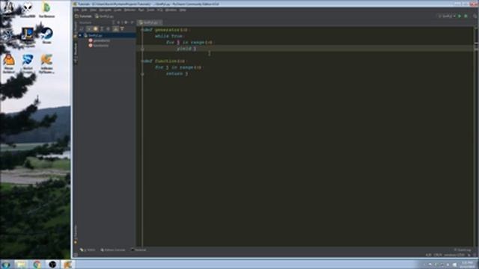Open the Favorites side tool window tab
The height and width of the screenshot is (269, 479).
[x=76, y=234]
